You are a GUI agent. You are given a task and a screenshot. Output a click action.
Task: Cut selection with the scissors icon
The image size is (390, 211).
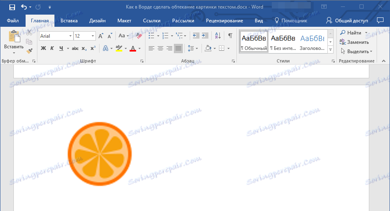(29, 32)
